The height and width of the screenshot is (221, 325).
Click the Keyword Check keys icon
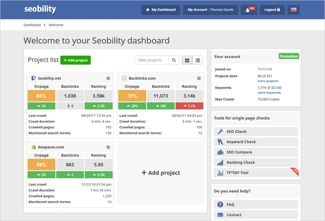click(x=220, y=142)
